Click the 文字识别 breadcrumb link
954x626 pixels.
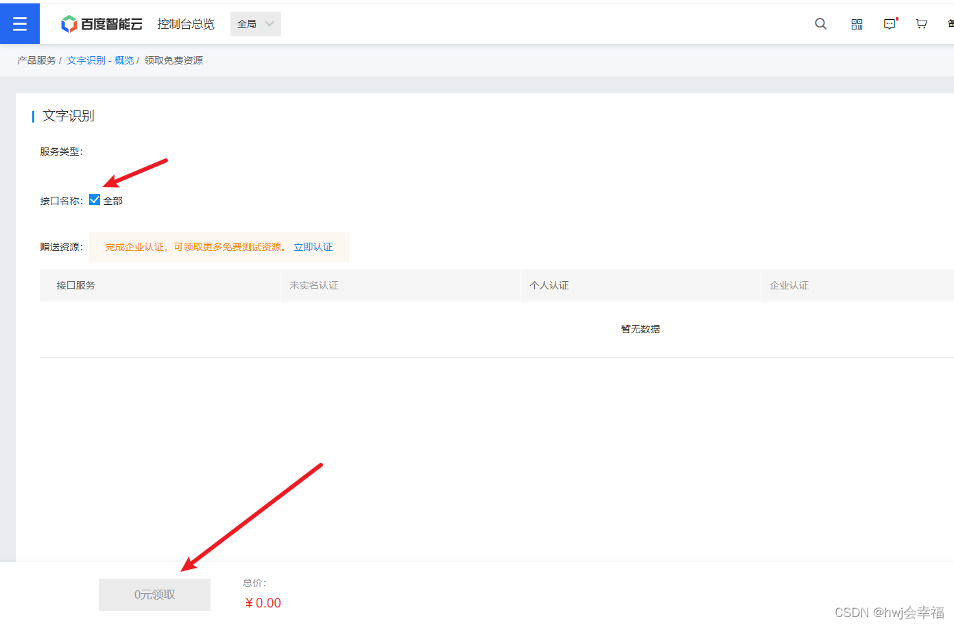(86, 60)
